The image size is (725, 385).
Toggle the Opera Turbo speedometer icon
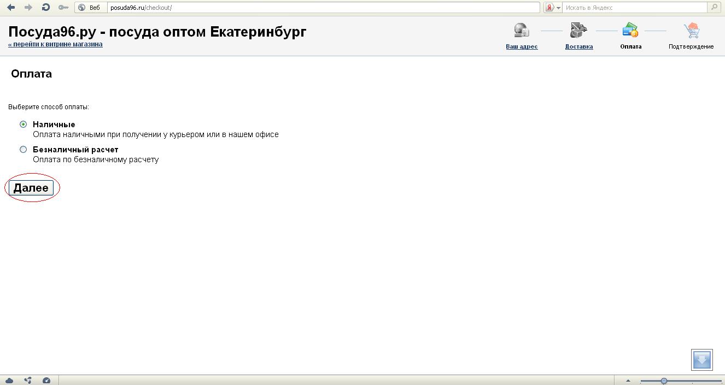click(x=46, y=381)
